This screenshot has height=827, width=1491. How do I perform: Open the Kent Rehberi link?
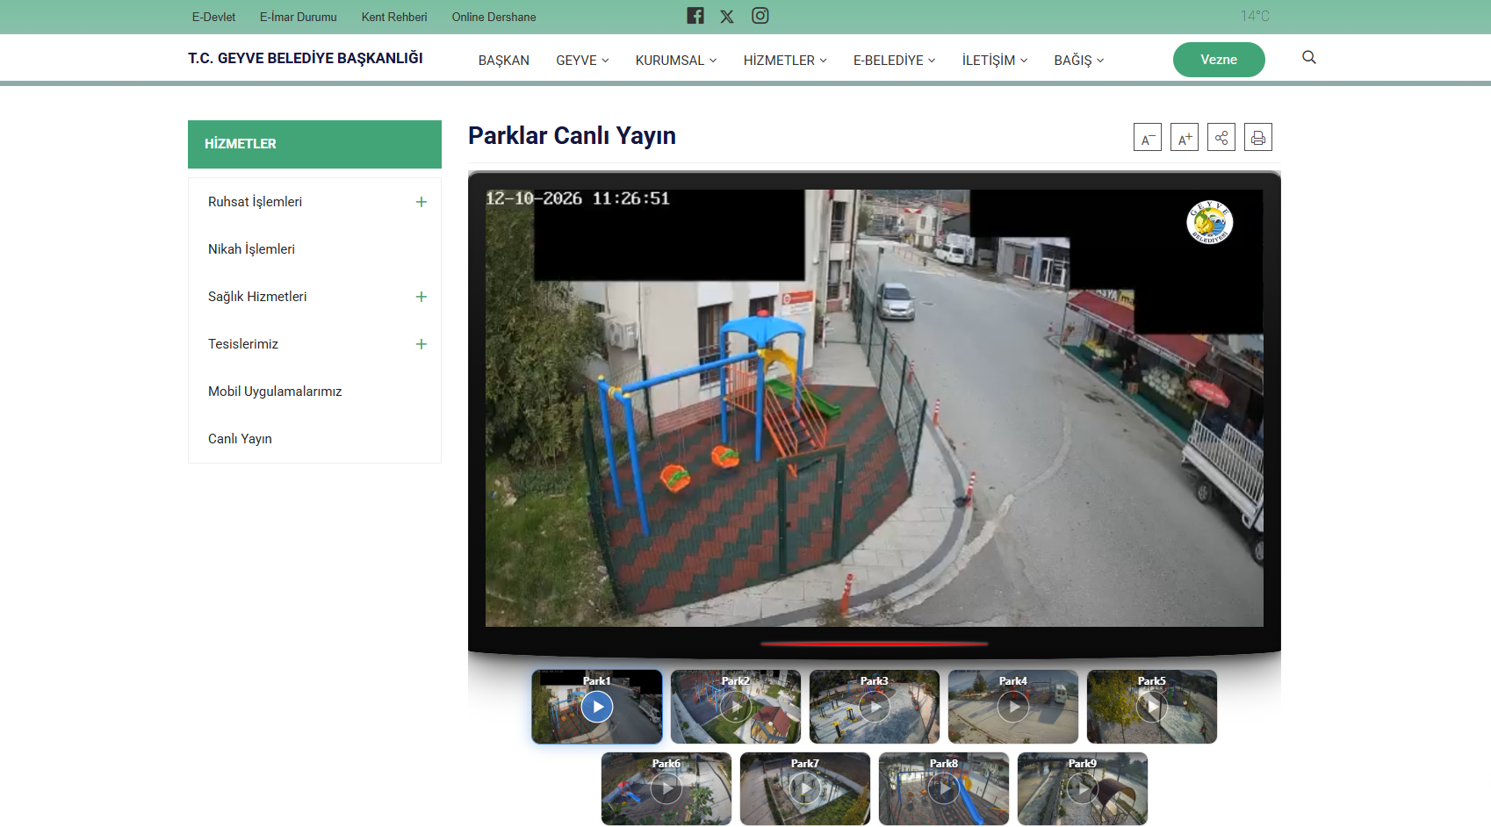pos(394,17)
